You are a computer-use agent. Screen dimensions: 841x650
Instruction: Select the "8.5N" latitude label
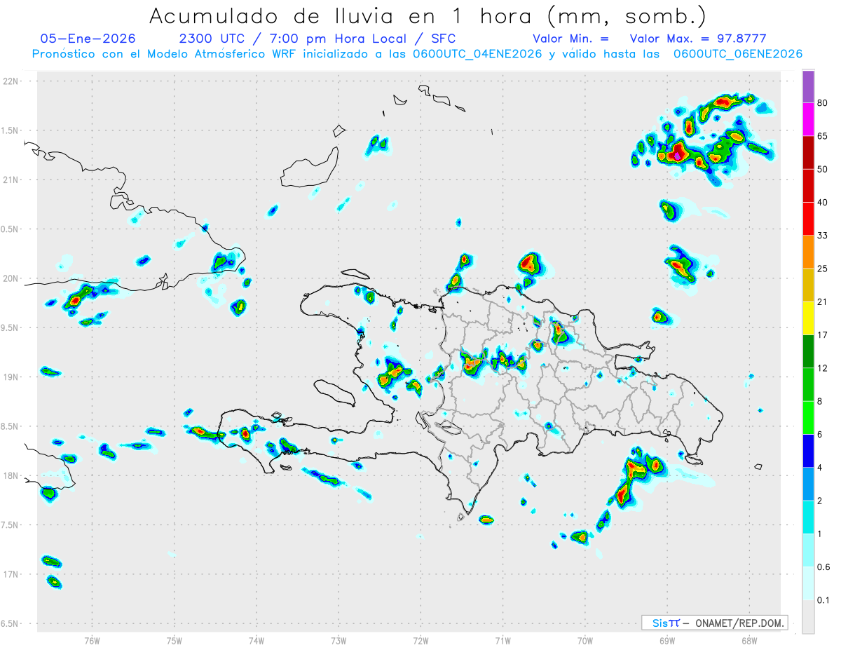(11, 426)
